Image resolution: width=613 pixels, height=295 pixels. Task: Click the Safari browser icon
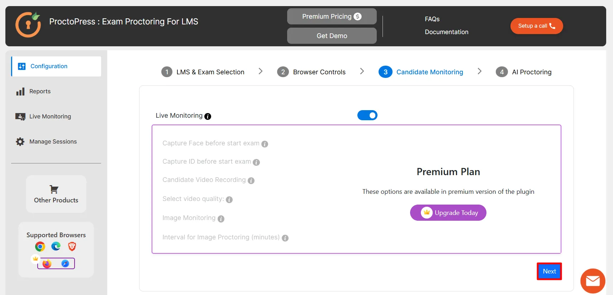65,263
